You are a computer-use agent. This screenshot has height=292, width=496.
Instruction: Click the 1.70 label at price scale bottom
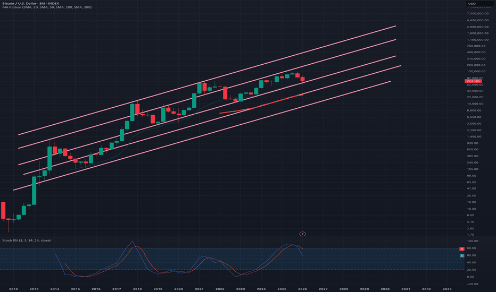click(x=470, y=235)
